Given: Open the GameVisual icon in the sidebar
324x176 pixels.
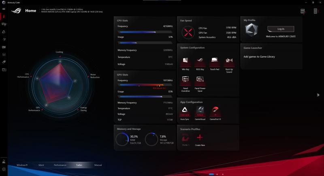Looking at the screenshot, I should click(x=4, y=39).
